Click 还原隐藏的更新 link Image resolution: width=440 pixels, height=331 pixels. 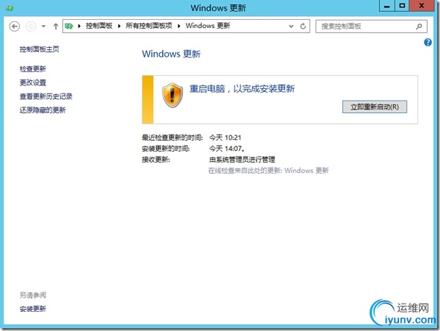[42, 110]
